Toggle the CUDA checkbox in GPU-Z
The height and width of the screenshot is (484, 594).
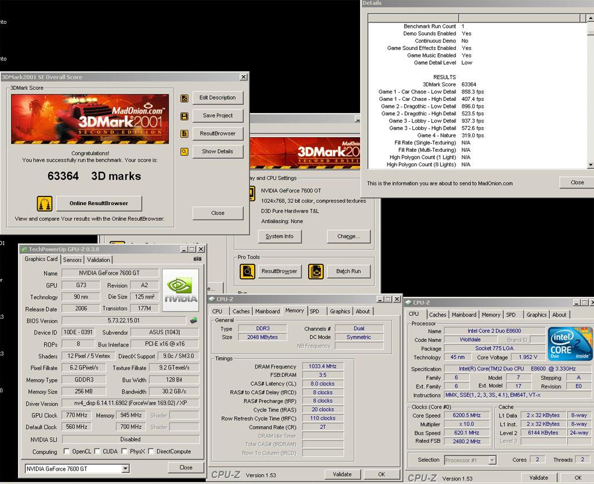coord(97,451)
